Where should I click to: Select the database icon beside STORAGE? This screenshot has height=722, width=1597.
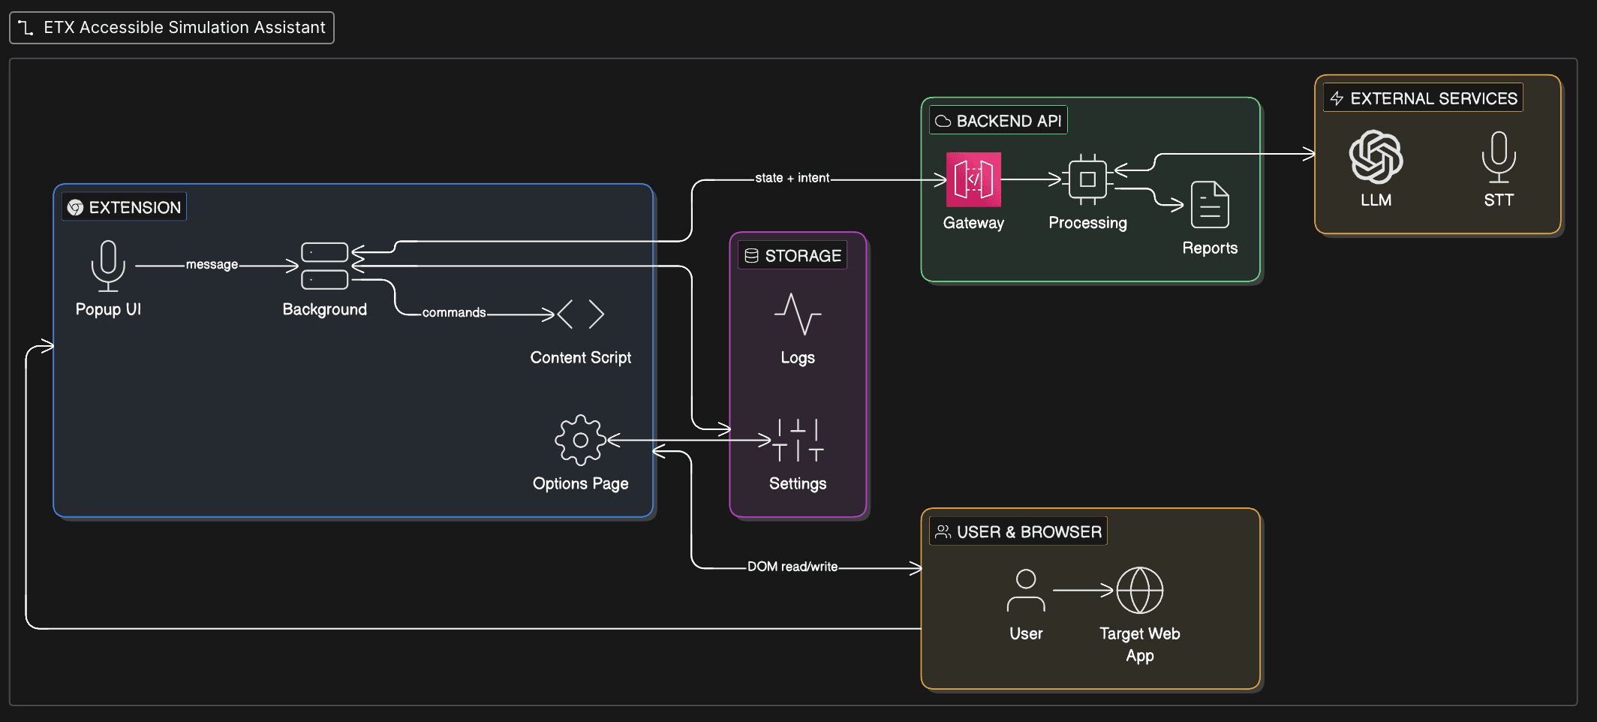point(750,255)
